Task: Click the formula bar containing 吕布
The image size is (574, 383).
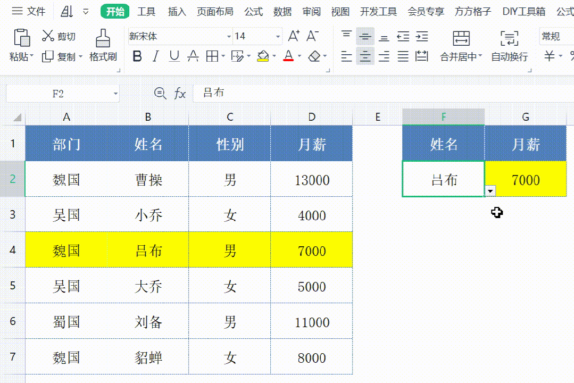Action: click(383, 94)
